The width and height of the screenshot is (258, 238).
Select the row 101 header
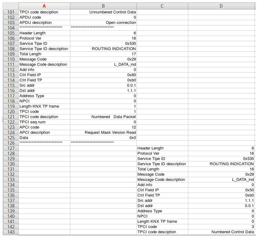tap(11, 12)
